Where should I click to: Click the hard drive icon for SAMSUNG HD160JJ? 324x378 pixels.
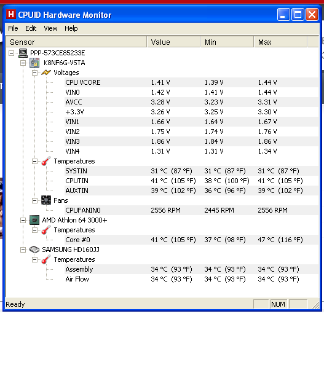coord(34,250)
